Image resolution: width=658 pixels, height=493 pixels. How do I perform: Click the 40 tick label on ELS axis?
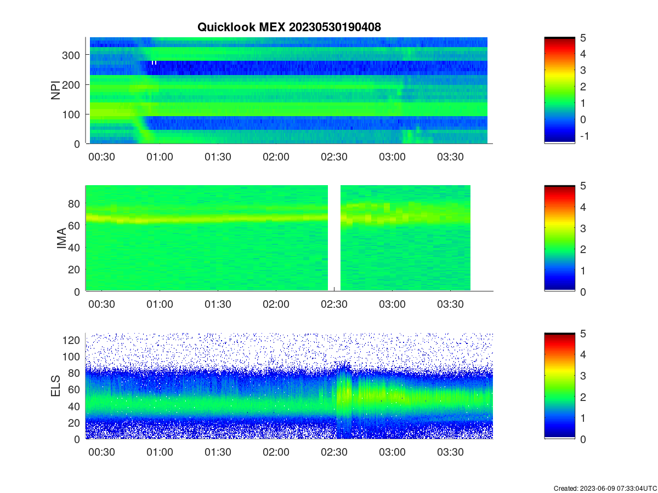[75, 406]
